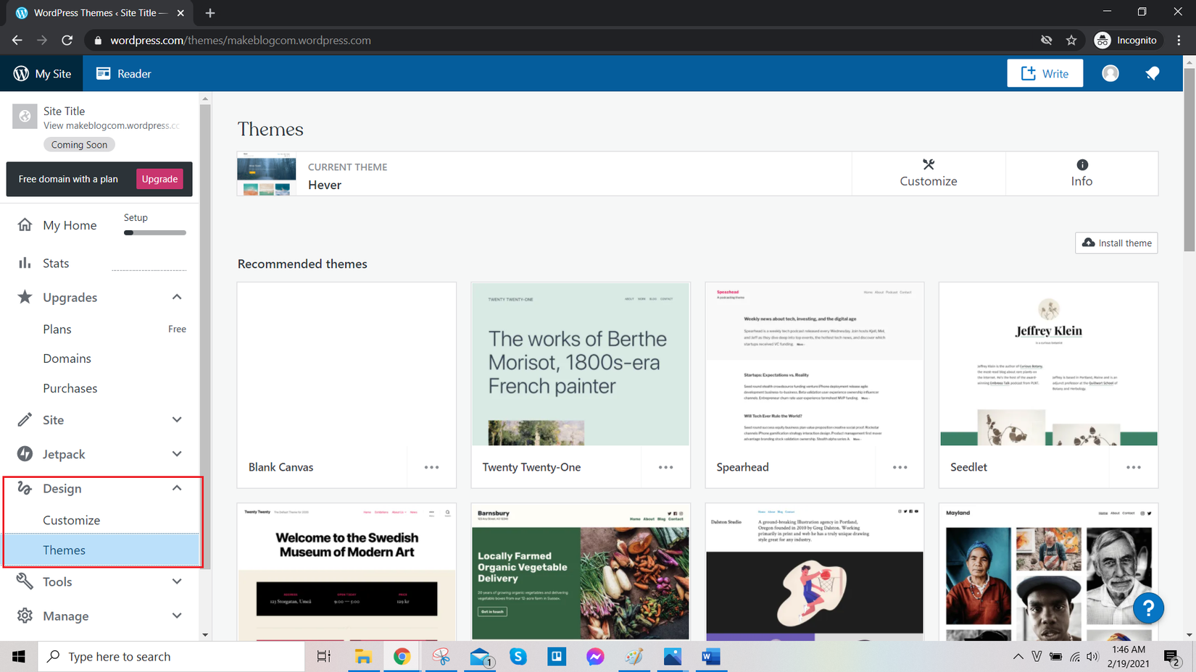The image size is (1196, 672).
Task: Open the Dalston Studio theme thumbnail
Action: point(815,572)
